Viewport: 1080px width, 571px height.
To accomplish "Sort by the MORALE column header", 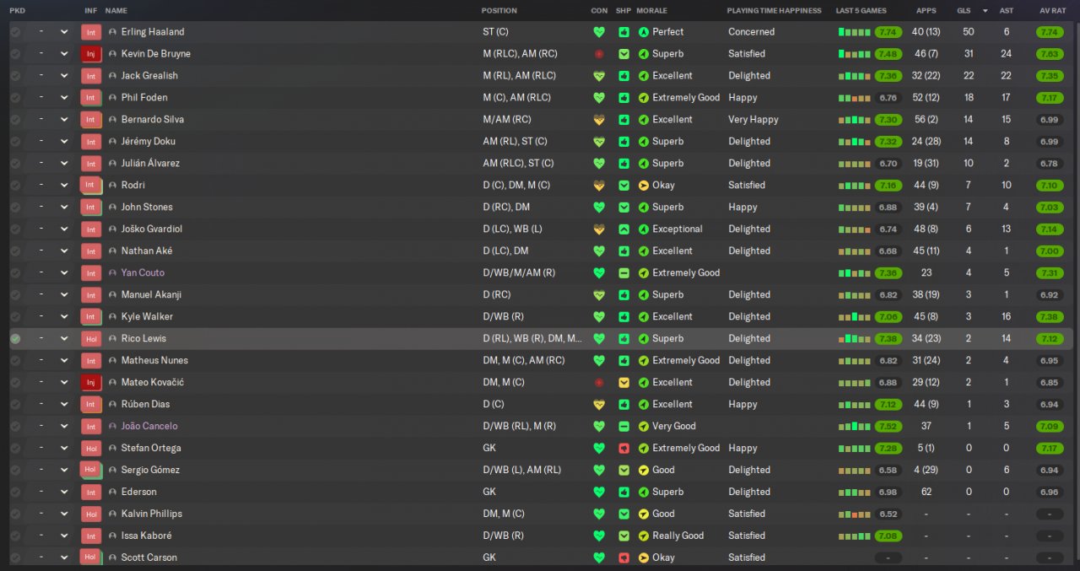I will (x=651, y=11).
